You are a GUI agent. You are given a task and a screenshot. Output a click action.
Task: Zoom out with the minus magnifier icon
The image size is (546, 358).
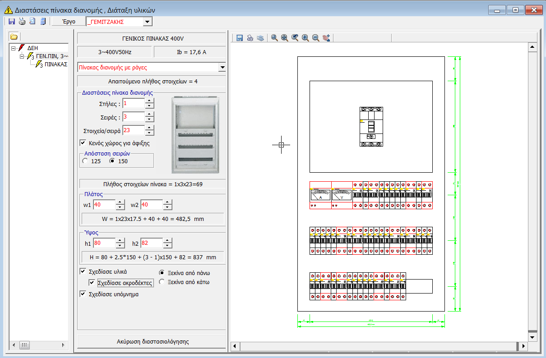click(x=316, y=38)
